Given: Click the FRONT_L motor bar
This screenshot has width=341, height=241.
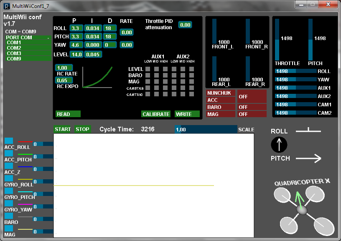Looking at the screenshot, I should (214, 31).
